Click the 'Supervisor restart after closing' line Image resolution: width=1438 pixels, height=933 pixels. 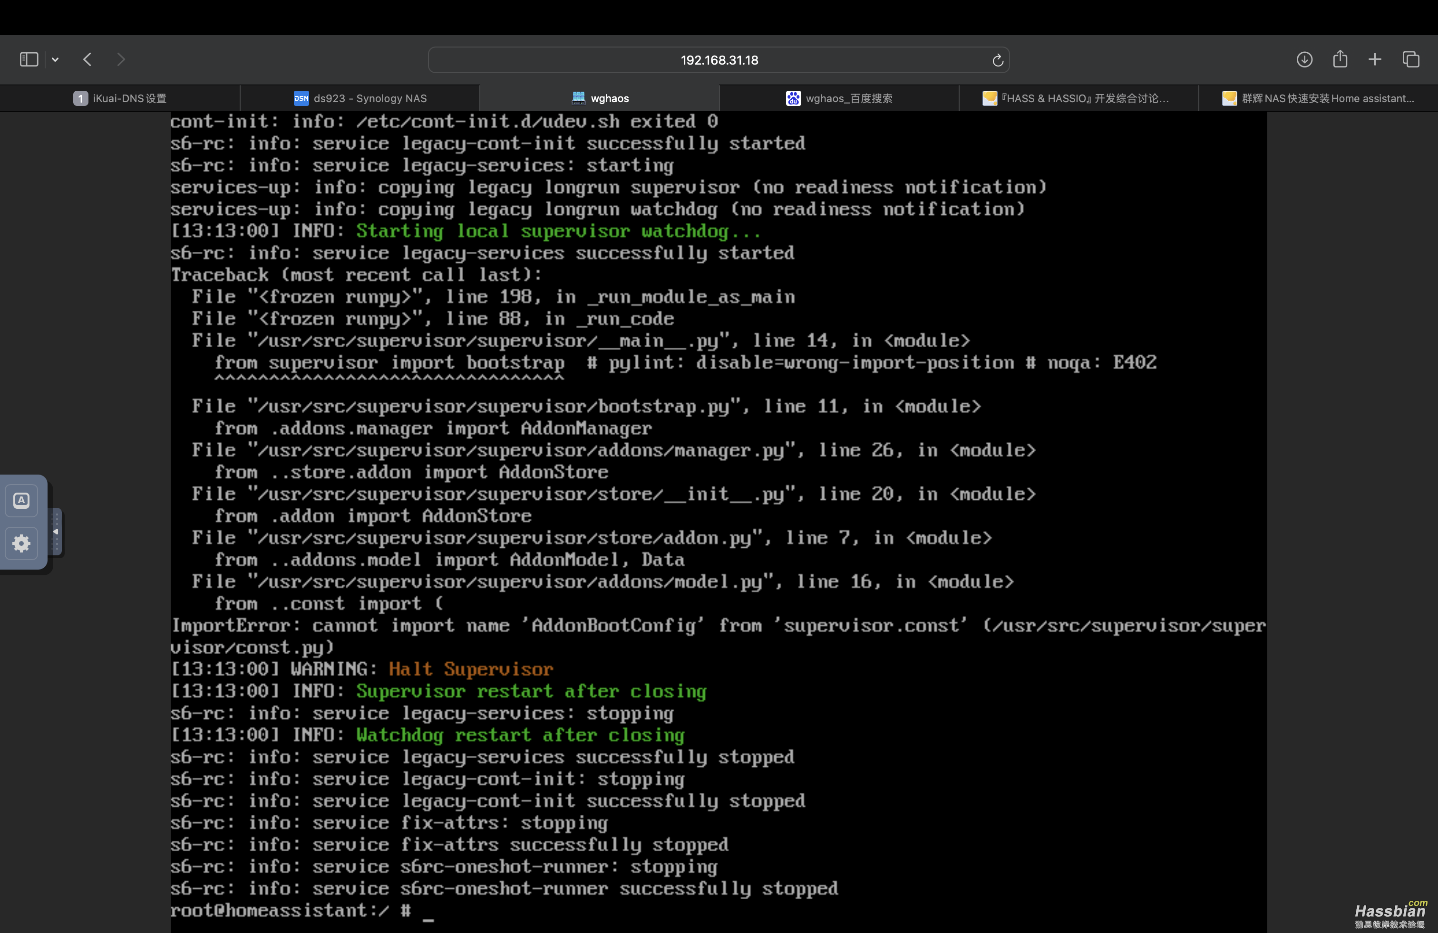coord(531,691)
